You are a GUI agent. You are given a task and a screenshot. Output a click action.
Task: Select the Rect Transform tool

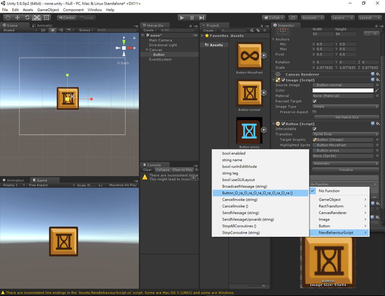[46, 17]
